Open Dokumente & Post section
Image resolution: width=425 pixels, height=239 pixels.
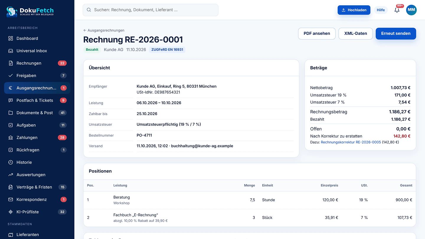37,113
